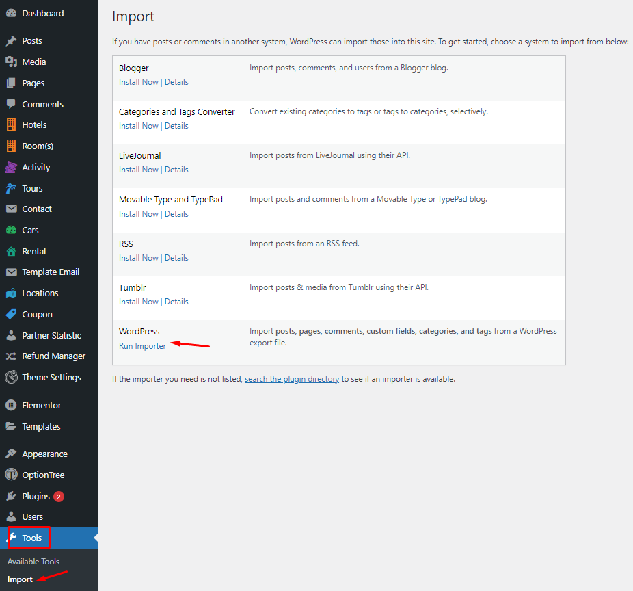Click the Tools wrench icon
633x591 pixels.
pyautogui.click(x=12, y=538)
